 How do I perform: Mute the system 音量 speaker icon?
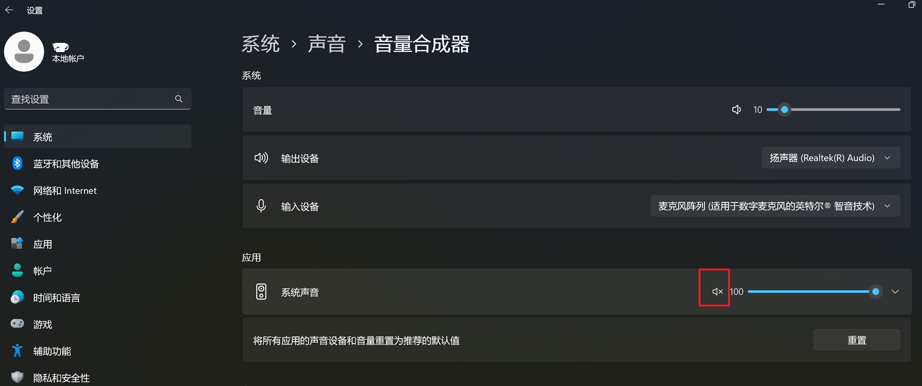[736, 110]
